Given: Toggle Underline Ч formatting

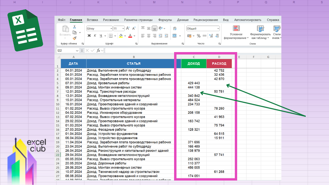Looking at the screenshot, I should pyautogui.click(x=101, y=36).
